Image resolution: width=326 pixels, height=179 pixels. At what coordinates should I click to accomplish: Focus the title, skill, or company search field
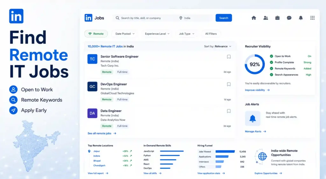click(x=145, y=18)
